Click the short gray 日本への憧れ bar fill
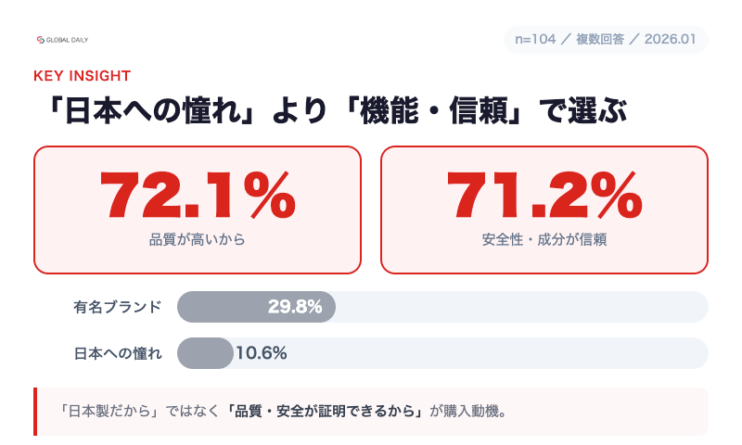This screenshot has height=445, width=742. [204, 353]
